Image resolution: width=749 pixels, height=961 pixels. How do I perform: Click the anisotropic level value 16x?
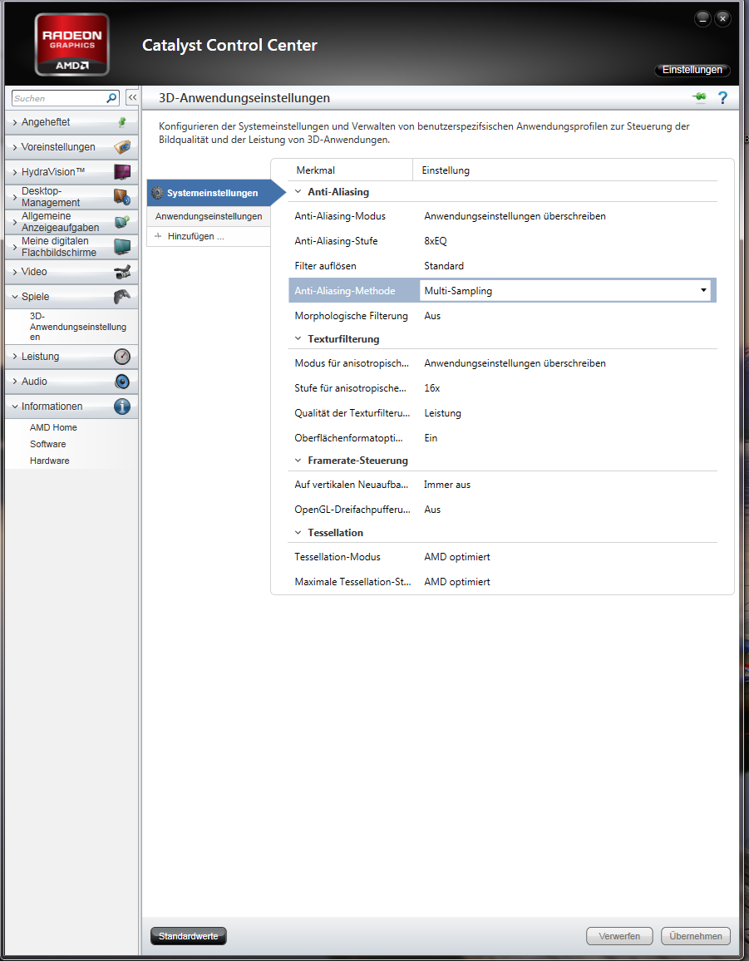(431, 388)
